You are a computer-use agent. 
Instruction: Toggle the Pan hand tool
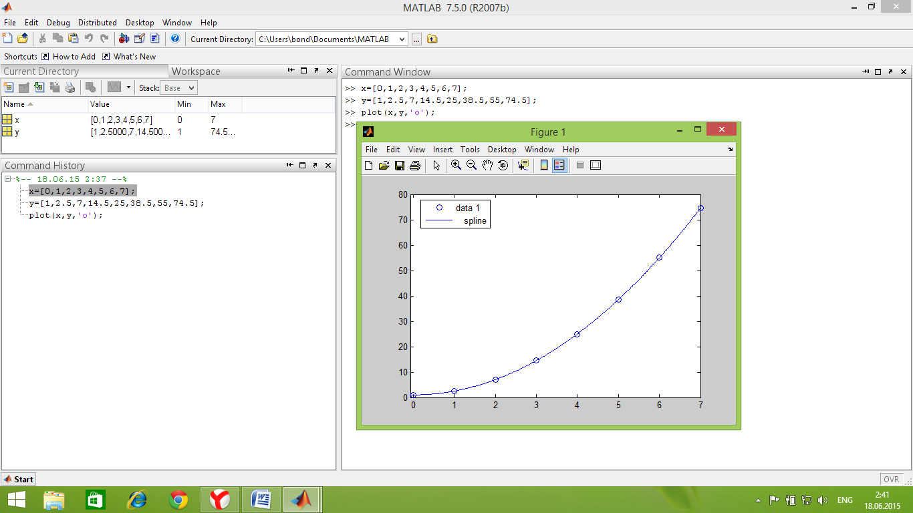click(x=487, y=165)
